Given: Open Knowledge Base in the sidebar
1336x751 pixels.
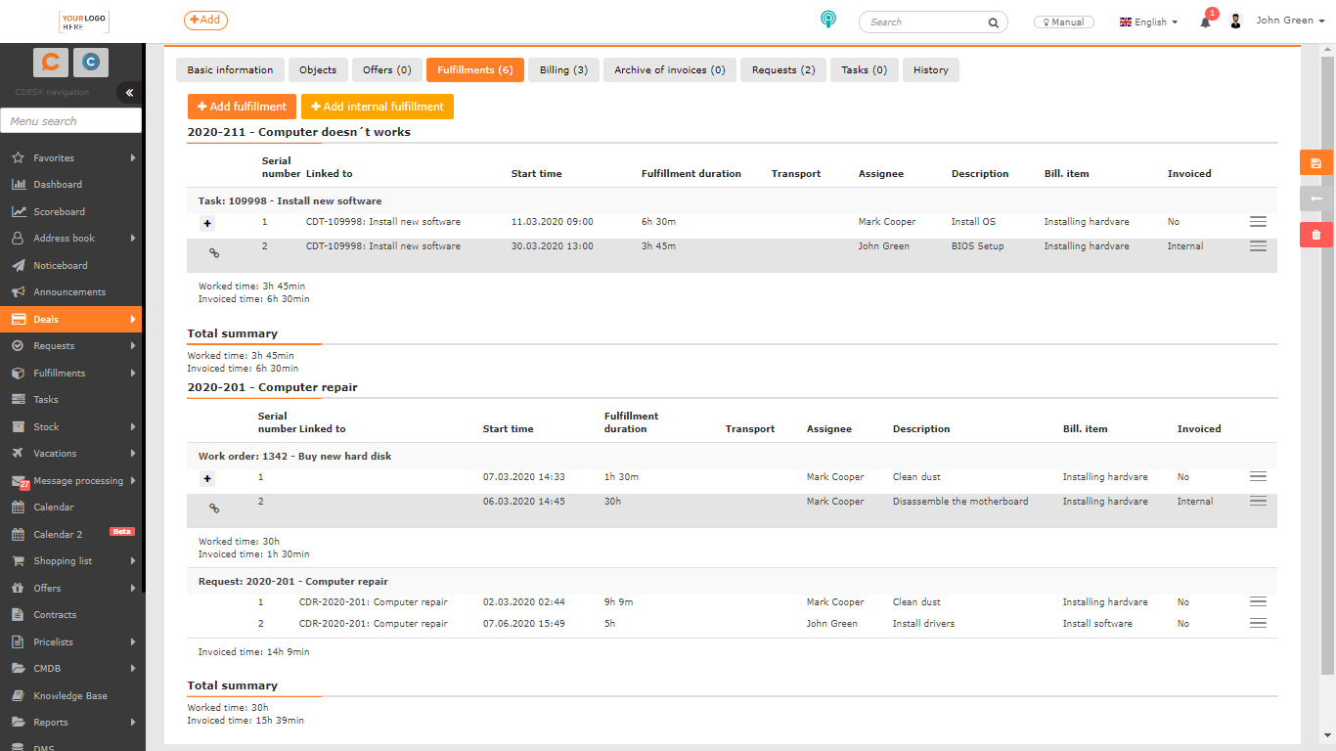Looking at the screenshot, I should pos(70,695).
